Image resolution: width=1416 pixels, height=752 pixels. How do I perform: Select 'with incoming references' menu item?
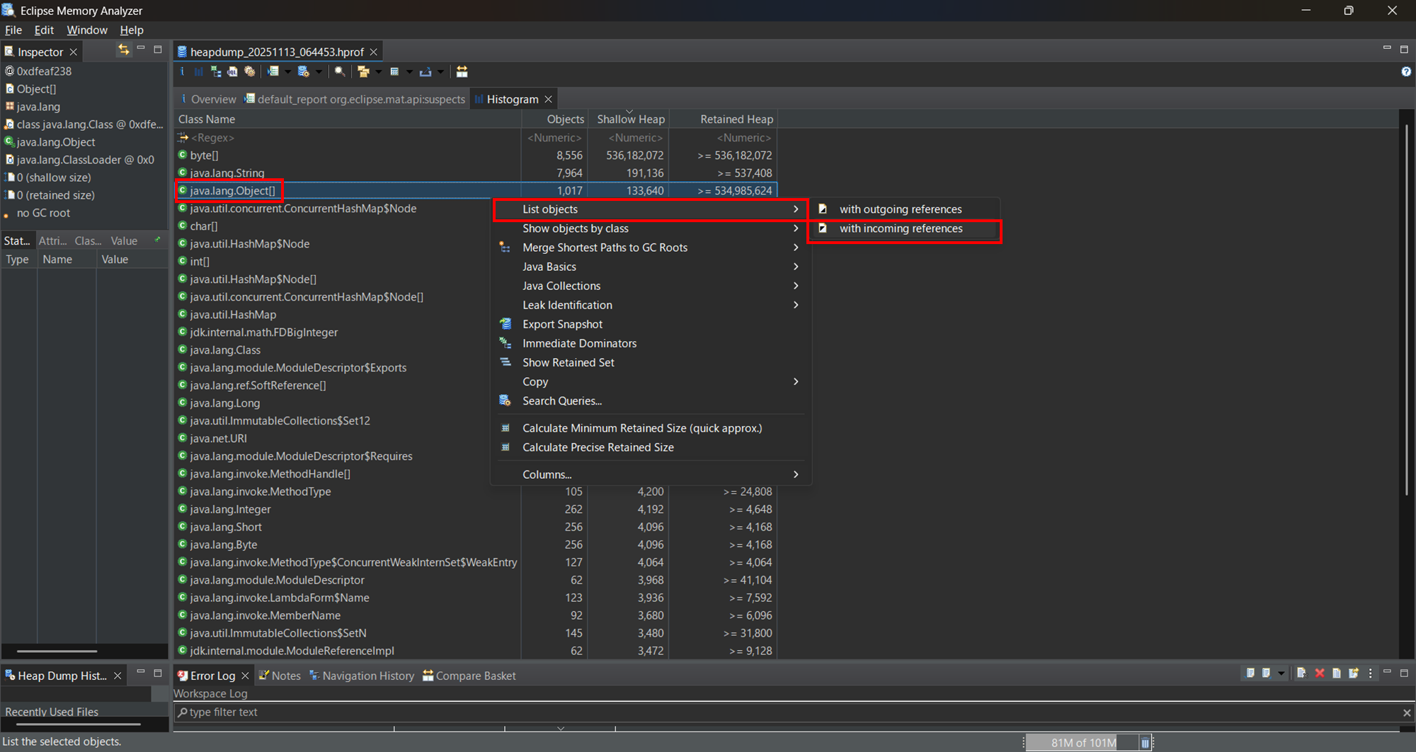coord(901,229)
